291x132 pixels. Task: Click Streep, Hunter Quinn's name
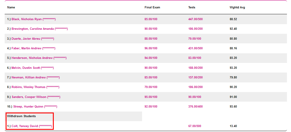(x=35, y=107)
